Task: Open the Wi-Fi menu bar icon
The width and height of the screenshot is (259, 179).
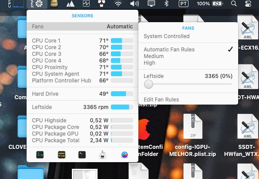Action: point(118,4)
